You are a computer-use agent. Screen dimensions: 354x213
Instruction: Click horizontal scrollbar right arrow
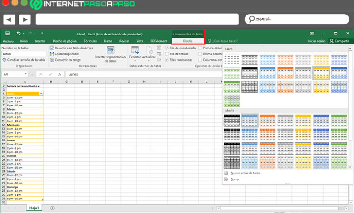pos(346,208)
